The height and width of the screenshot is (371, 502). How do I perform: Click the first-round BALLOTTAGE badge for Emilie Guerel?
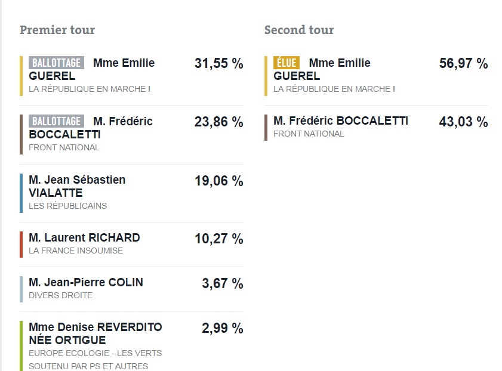pyautogui.click(x=57, y=63)
